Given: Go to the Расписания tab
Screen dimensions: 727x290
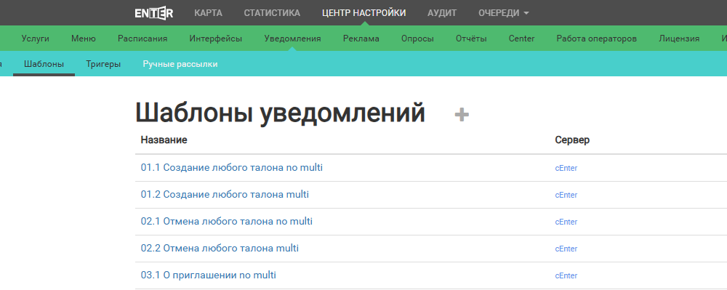Looking at the screenshot, I should 142,39.
